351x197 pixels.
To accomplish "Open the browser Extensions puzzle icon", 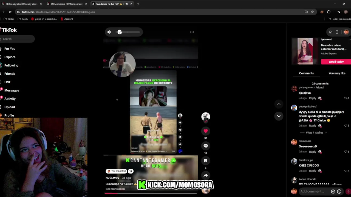I will click(329, 12).
